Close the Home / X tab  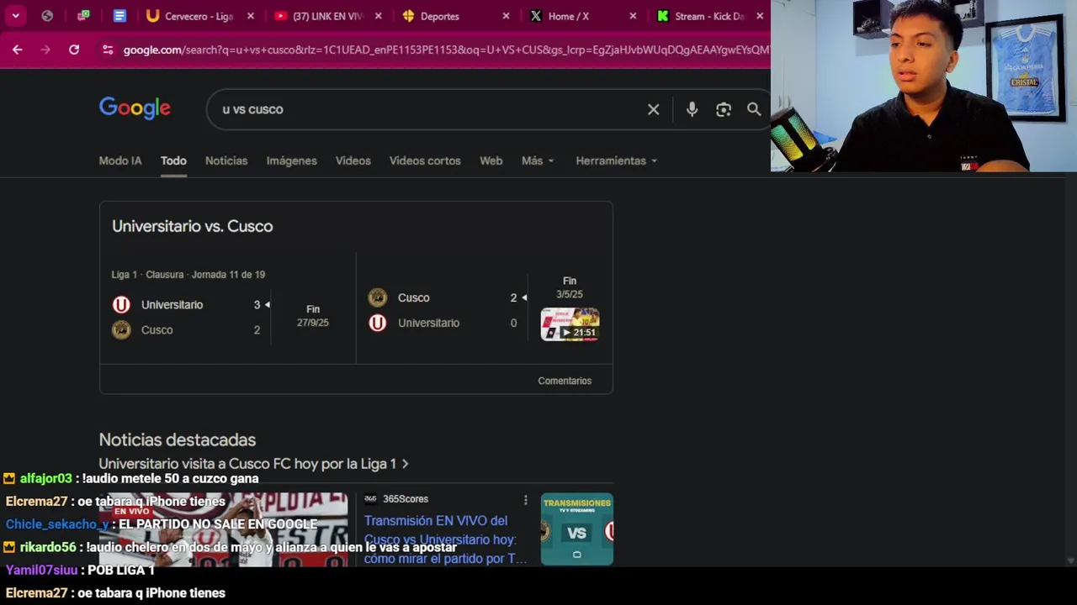pos(633,16)
